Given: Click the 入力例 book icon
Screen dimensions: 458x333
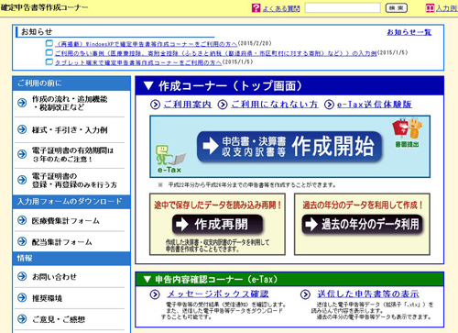Looking at the screenshot, I should click(430, 8).
